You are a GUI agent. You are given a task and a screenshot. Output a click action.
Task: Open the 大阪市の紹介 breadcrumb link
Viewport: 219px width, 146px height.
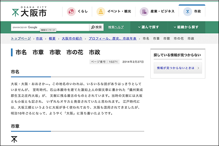coord(72,39)
